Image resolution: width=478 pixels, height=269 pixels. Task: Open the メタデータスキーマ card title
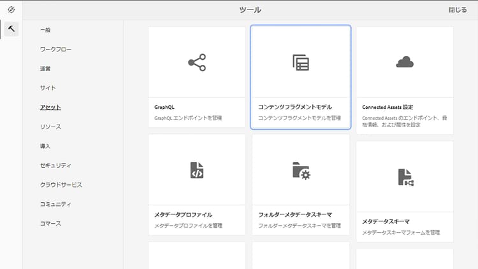[386, 221]
